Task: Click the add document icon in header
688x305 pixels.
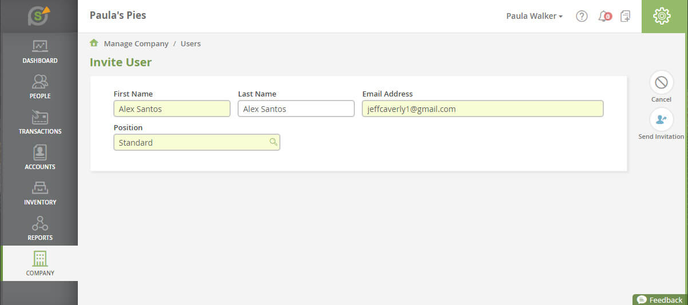Action: pos(626,16)
